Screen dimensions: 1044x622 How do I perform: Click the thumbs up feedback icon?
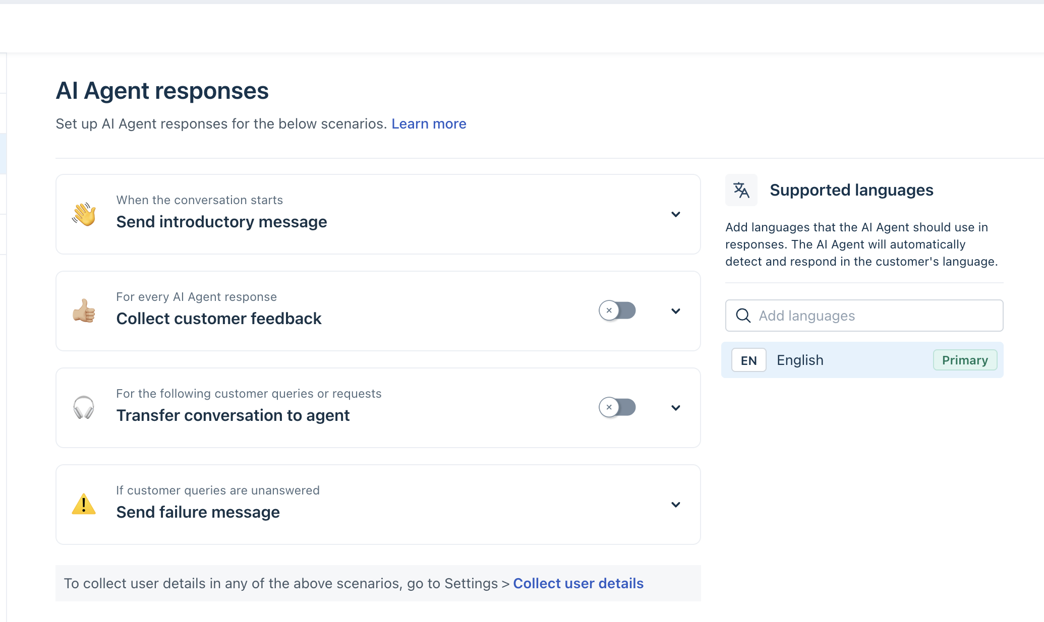84,311
